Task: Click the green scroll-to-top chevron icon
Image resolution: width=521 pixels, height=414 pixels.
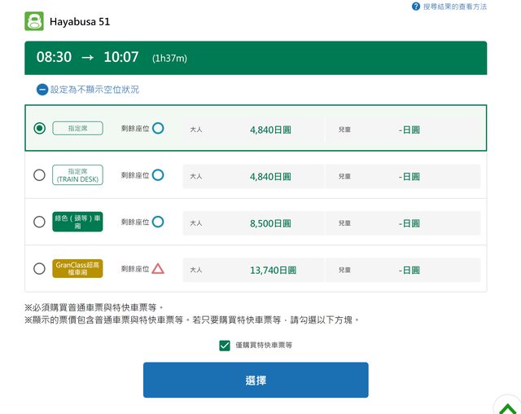Action: (507, 407)
